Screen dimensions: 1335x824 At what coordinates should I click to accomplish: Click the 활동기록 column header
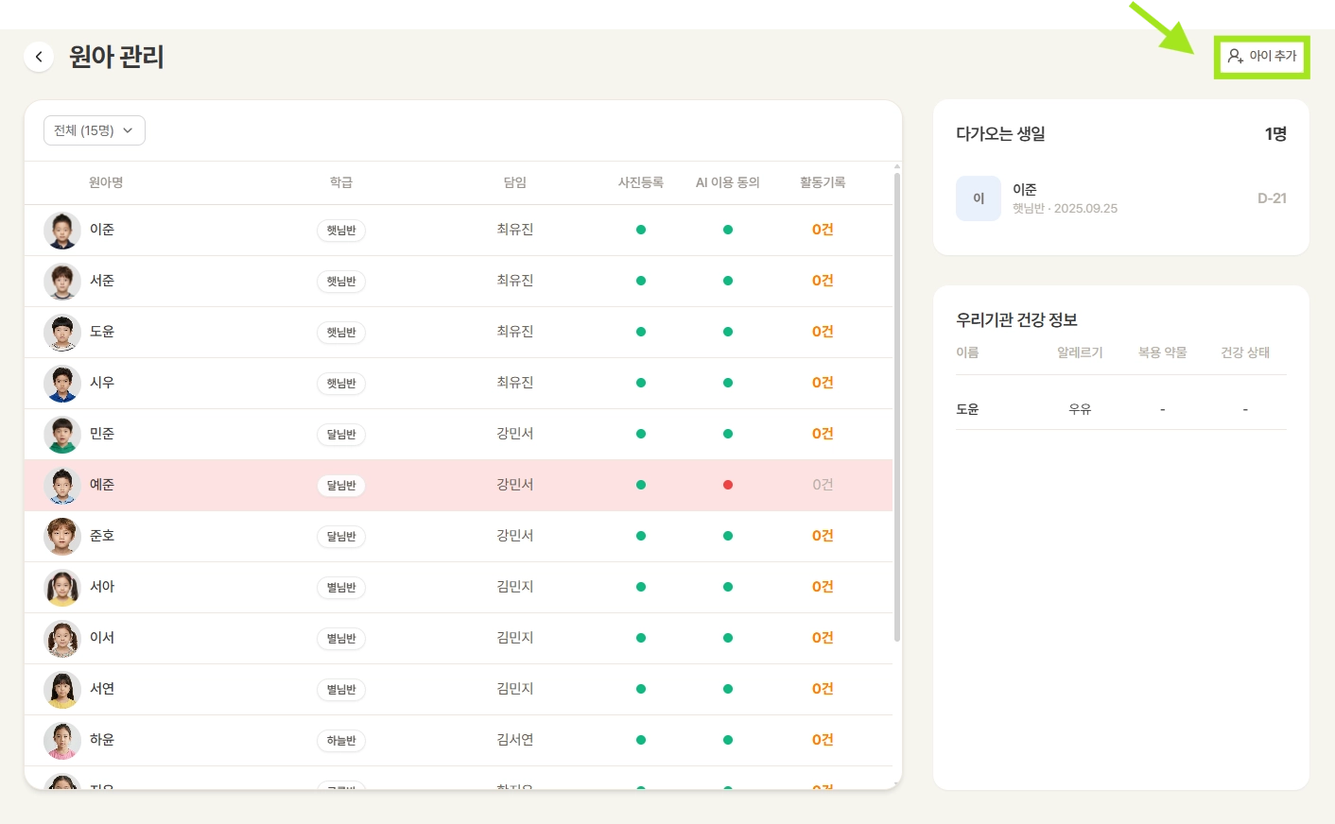coord(823,182)
